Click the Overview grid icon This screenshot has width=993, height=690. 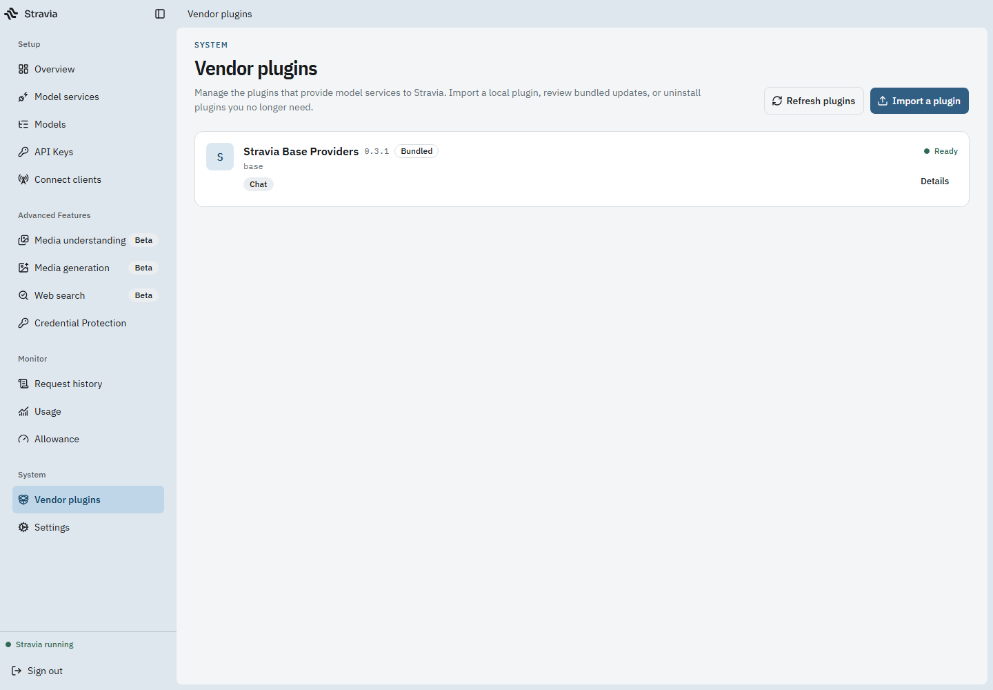click(23, 69)
